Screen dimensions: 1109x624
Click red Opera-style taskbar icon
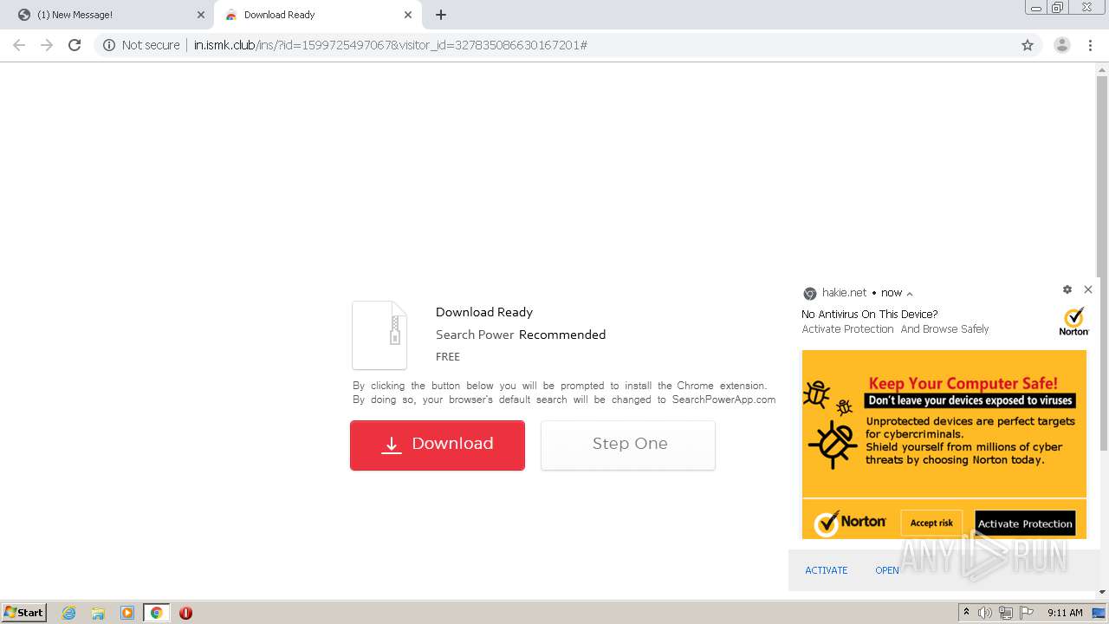[x=185, y=613]
